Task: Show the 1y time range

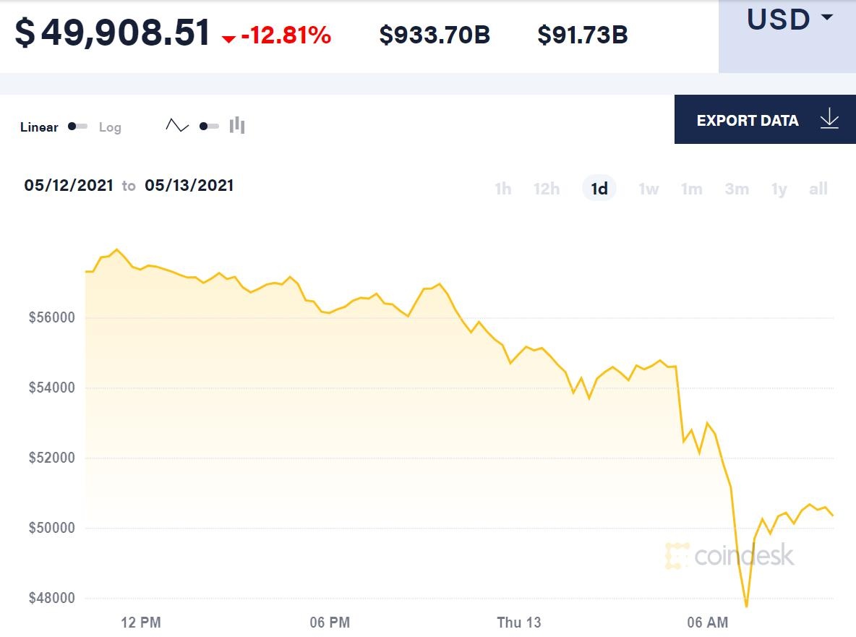Action: [x=779, y=189]
